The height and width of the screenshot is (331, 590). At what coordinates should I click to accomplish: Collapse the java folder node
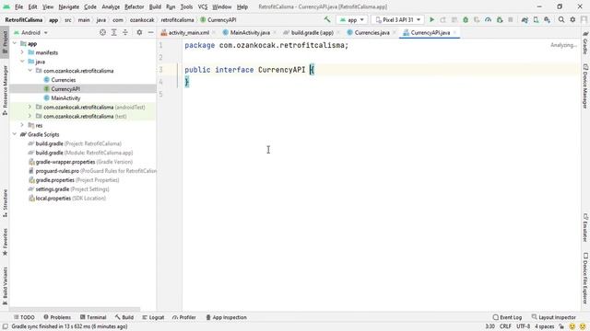22,62
